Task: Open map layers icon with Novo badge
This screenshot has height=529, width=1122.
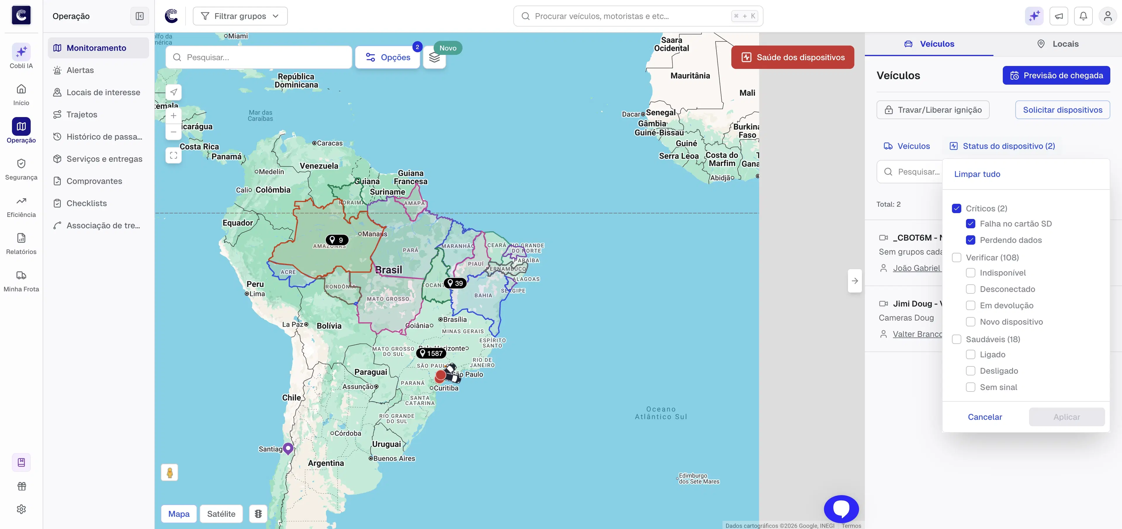Action: [434, 58]
